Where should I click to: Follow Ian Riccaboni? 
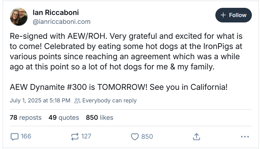(x=233, y=15)
